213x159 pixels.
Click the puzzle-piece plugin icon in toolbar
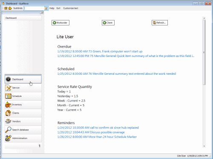[x=10, y=8]
